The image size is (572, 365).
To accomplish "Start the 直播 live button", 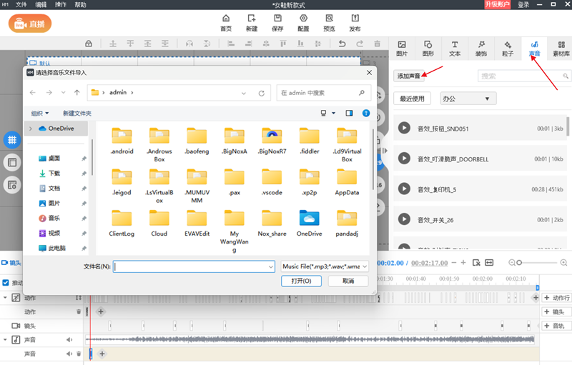I will [x=30, y=24].
